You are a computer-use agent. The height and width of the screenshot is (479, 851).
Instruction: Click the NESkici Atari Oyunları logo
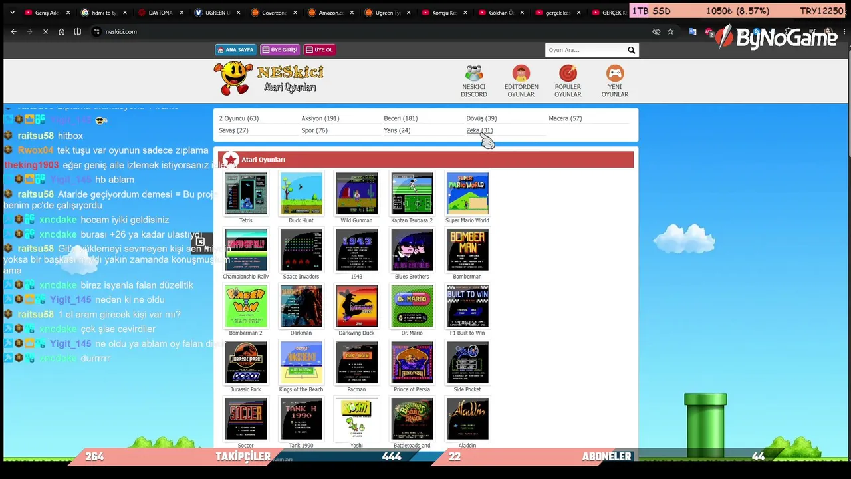pyautogui.click(x=269, y=79)
